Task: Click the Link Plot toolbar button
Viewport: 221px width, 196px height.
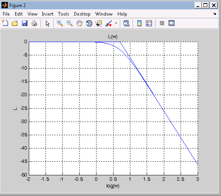Action: (x=126, y=23)
